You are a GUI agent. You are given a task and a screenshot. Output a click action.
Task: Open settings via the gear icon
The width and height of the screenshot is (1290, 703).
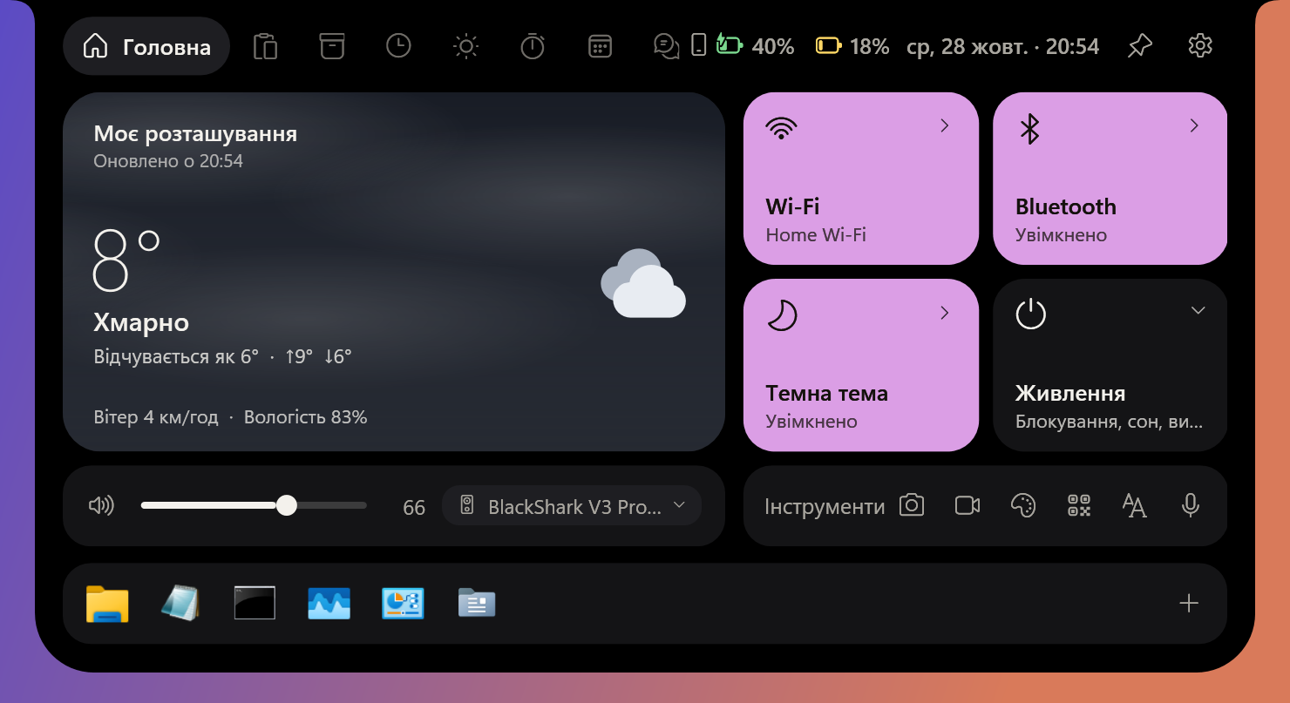pyautogui.click(x=1200, y=46)
